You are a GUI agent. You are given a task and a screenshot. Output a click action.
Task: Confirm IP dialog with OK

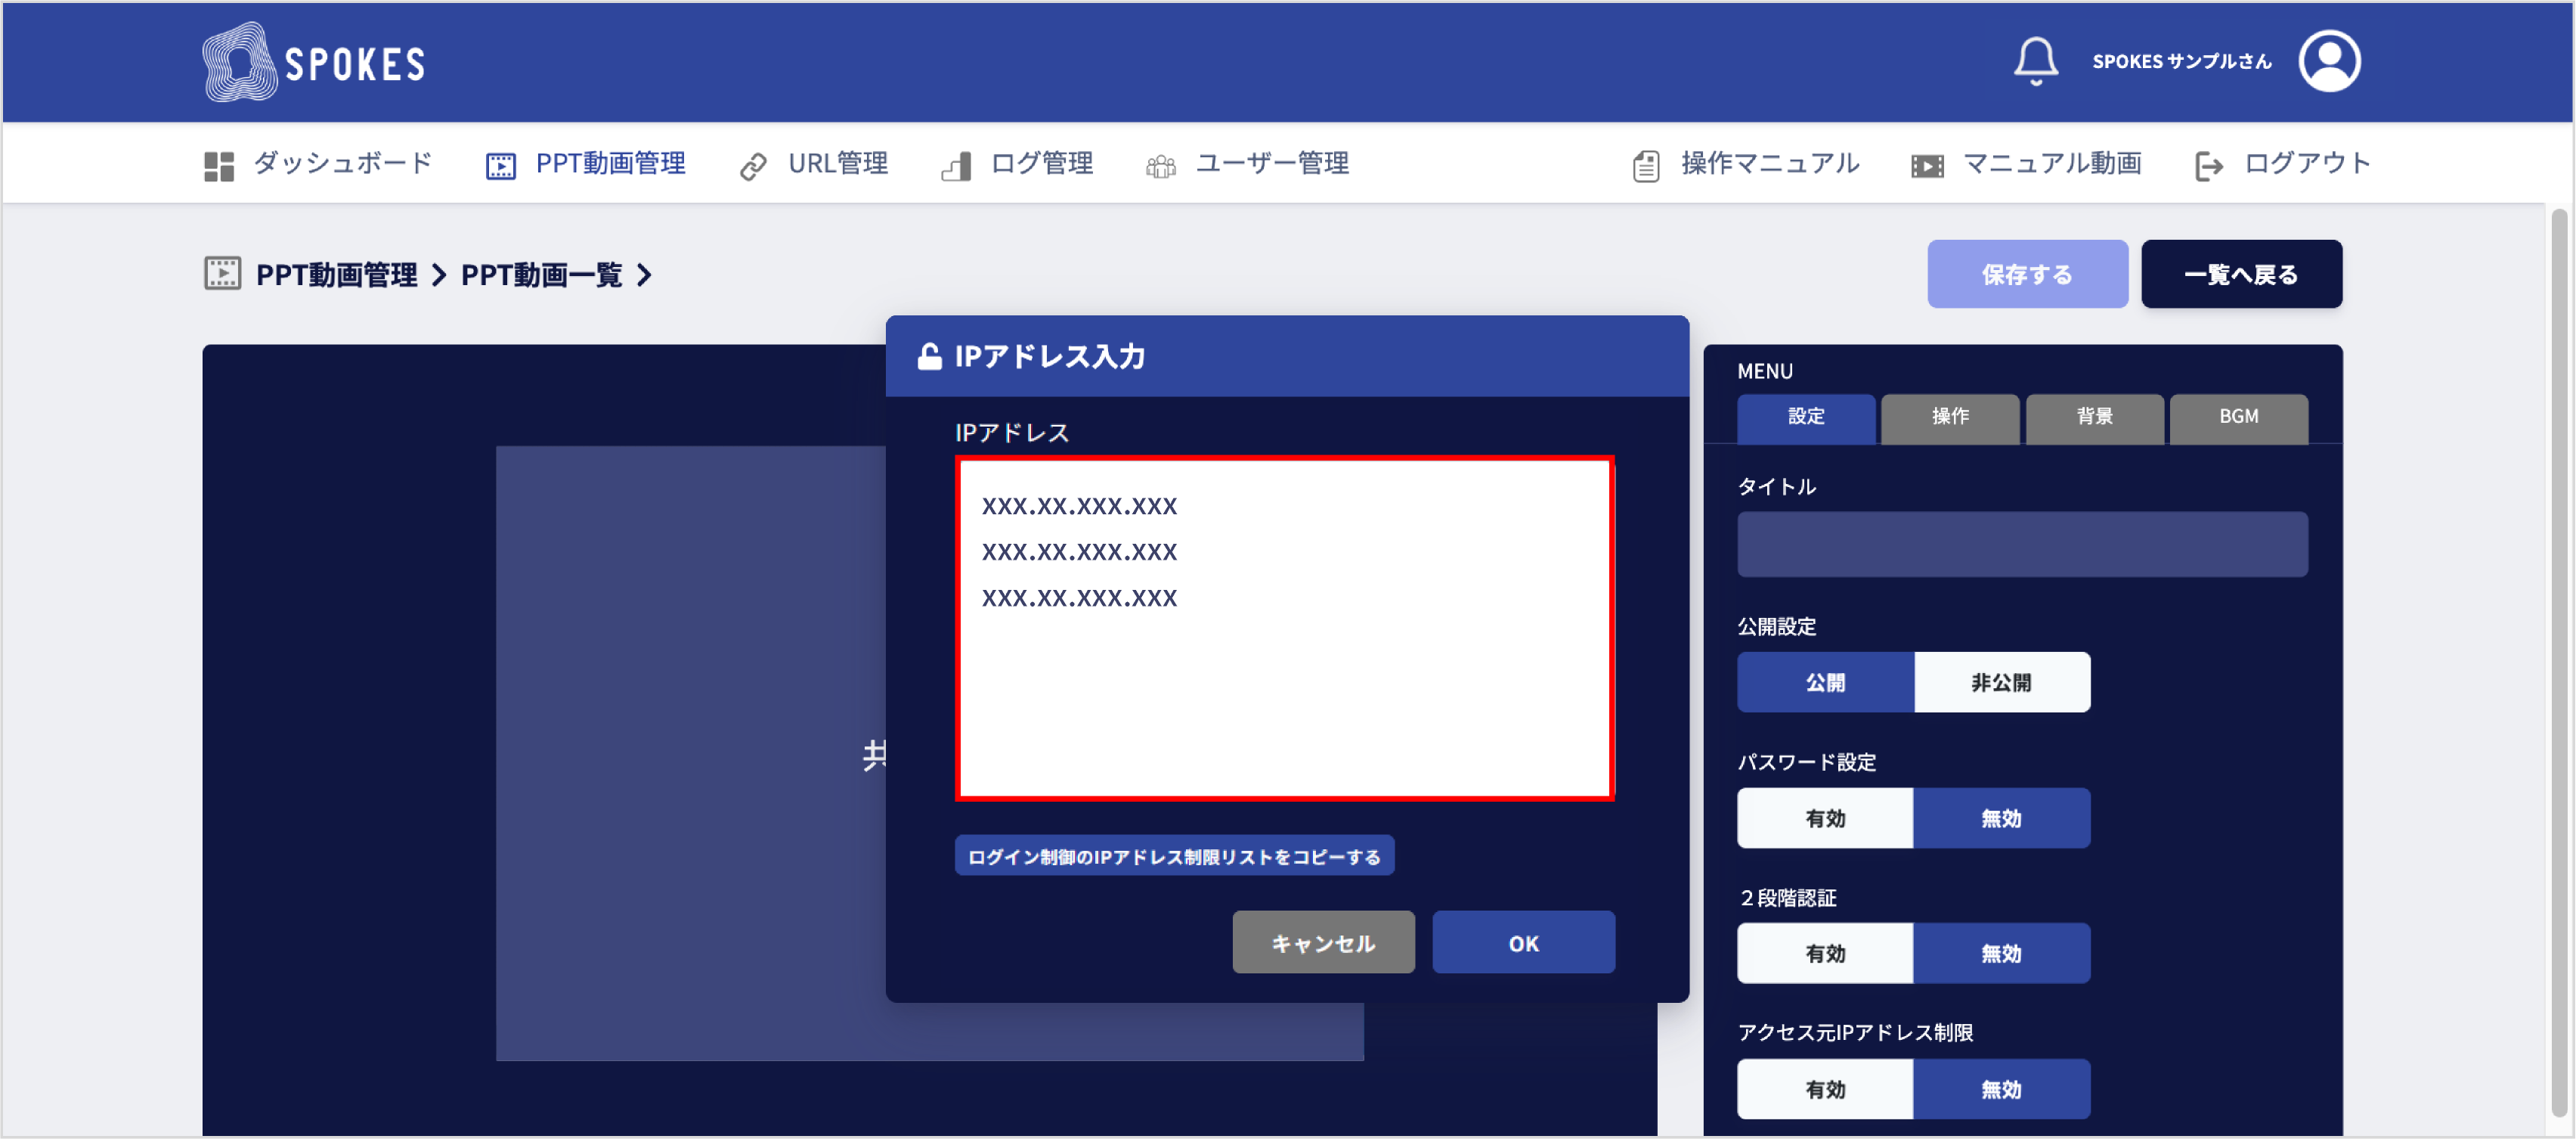click(x=1523, y=943)
